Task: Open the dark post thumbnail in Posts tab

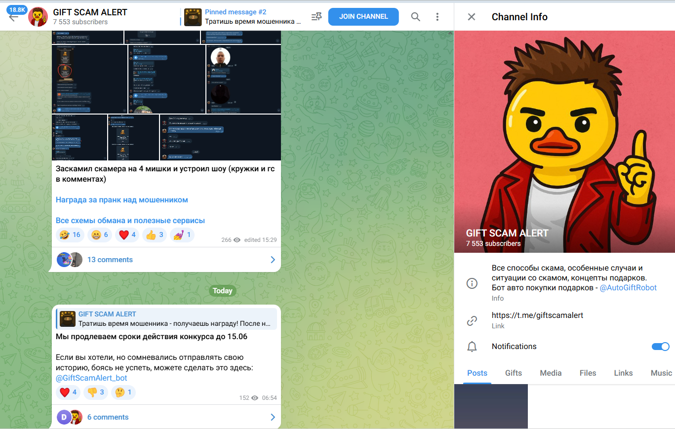Action: [491, 406]
